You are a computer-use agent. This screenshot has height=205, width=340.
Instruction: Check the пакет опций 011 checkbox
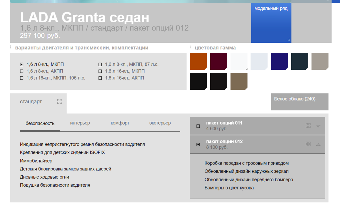click(x=198, y=126)
